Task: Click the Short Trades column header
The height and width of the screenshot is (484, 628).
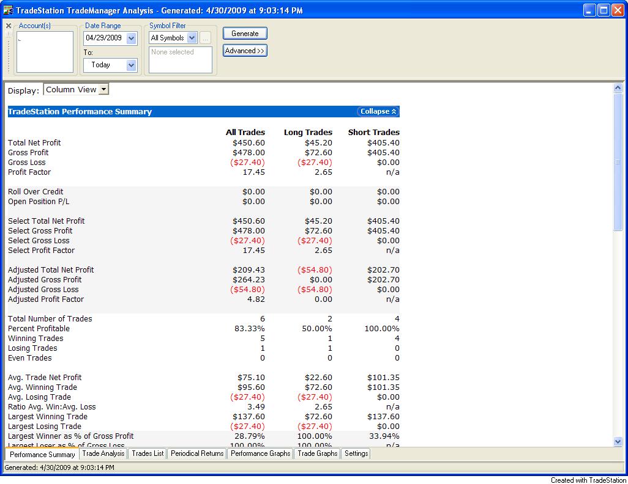Action: pos(373,133)
